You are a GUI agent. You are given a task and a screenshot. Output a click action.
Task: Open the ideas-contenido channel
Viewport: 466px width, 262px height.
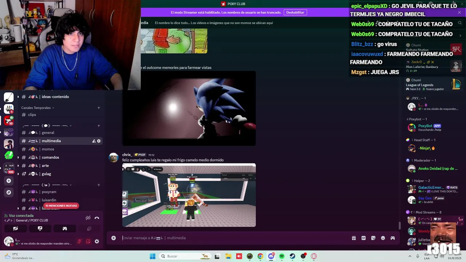tap(61, 97)
